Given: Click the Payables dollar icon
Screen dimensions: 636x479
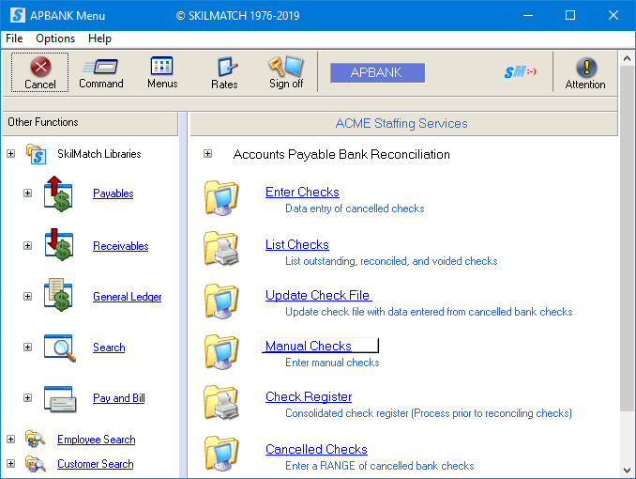Looking at the screenshot, I should (x=59, y=193).
